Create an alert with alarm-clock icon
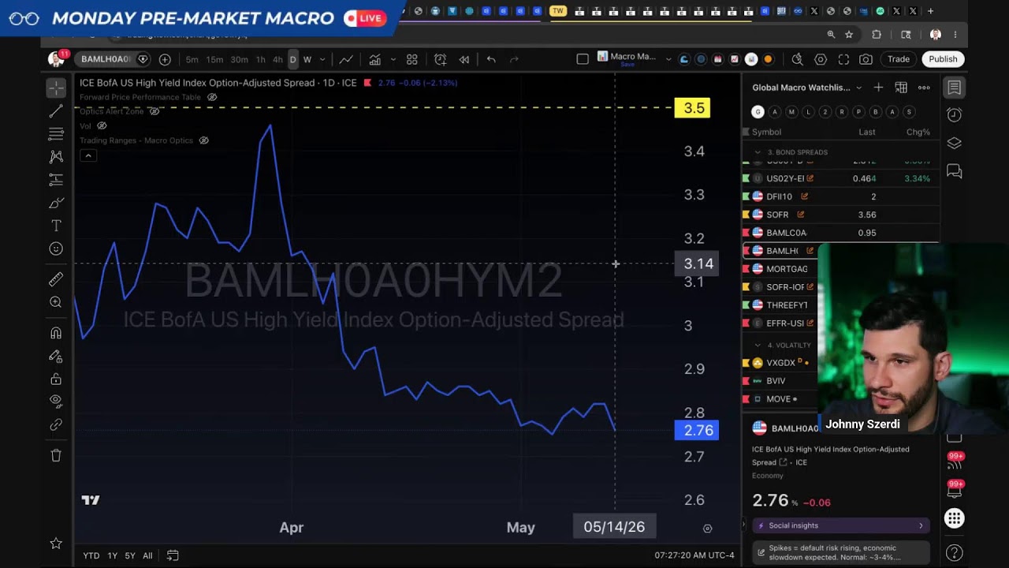This screenshot has width=1009, height=568. pyautogui.click(x=440, y=59)
